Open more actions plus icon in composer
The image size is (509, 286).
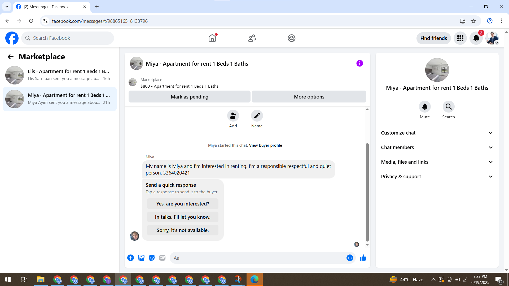[130, 258]
